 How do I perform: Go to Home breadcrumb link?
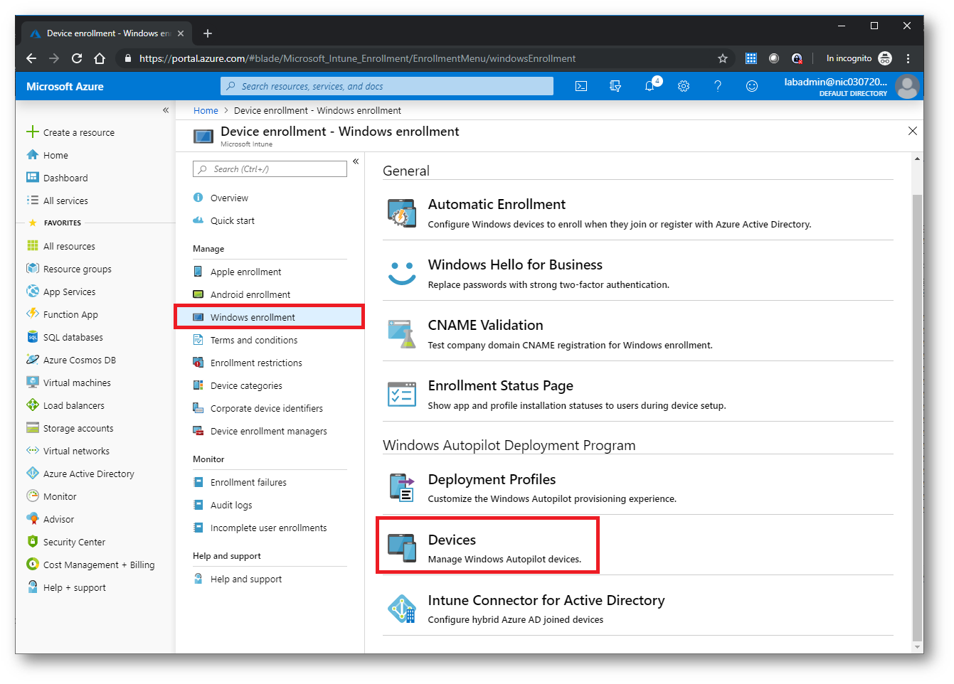(206, 110)
